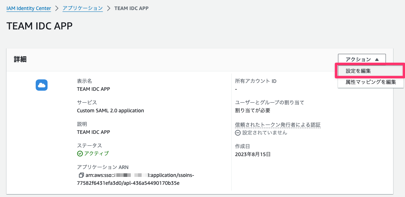This screenshot has height=197, width=405.
Task: Click the first breadcrumb separator chevron
Action: click(57, 8)
